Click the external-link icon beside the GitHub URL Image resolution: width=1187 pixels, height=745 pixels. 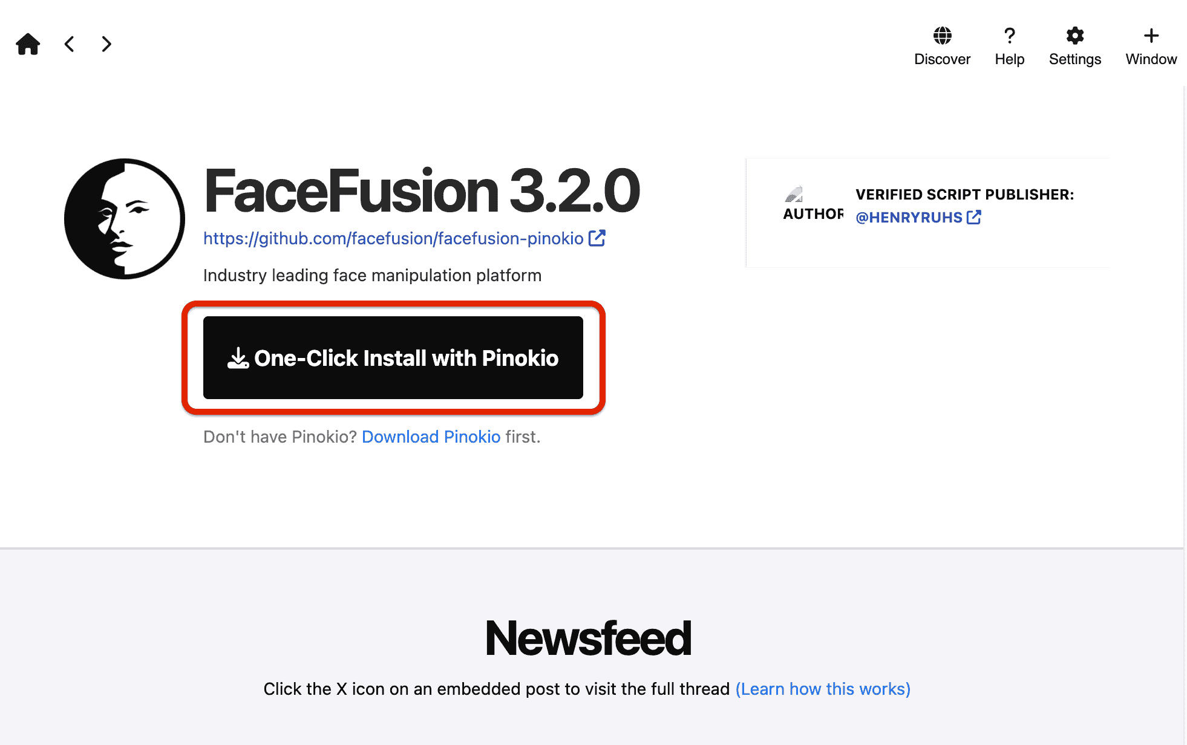(x=597, y=238)
